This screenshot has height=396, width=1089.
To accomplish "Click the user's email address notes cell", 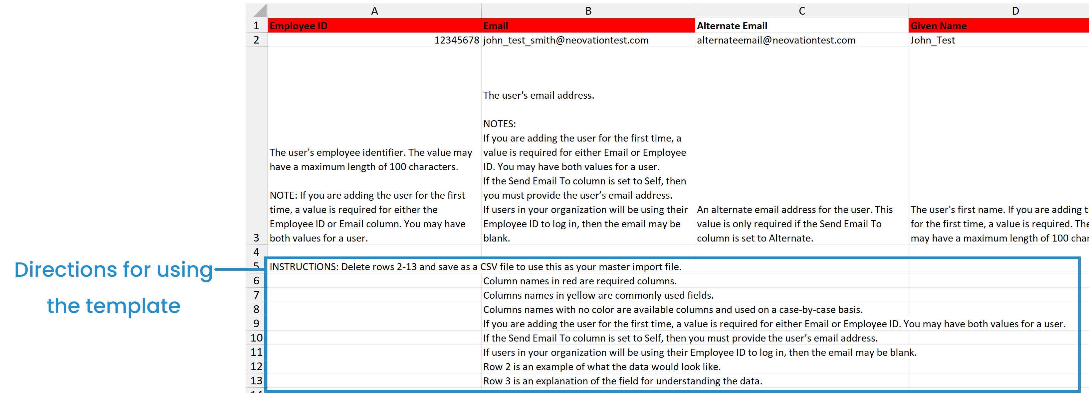I will point(588,146).
